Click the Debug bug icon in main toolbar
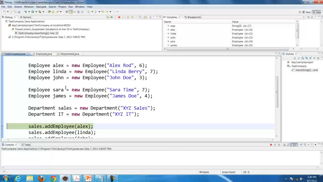Screen dimensions: 323x182 point(26,12)
